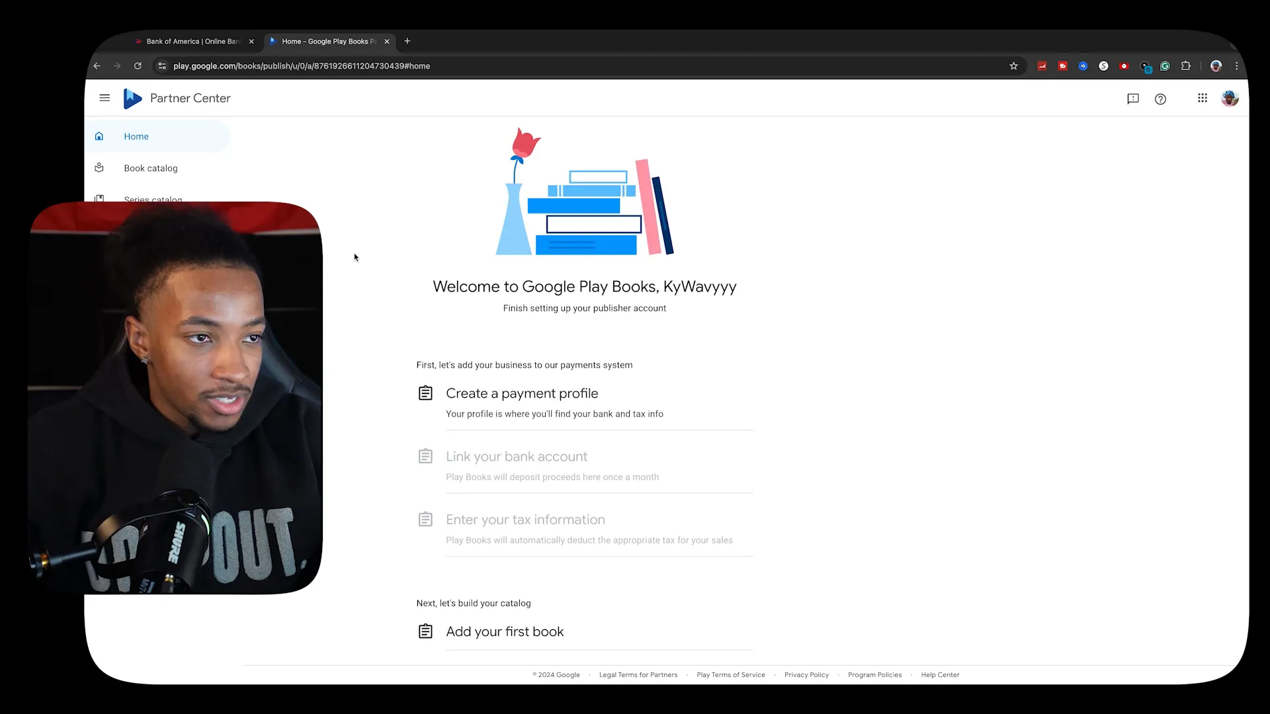Click the Book catalog sidebar icon
1270x714 pixels.
[x=99, y=168]
